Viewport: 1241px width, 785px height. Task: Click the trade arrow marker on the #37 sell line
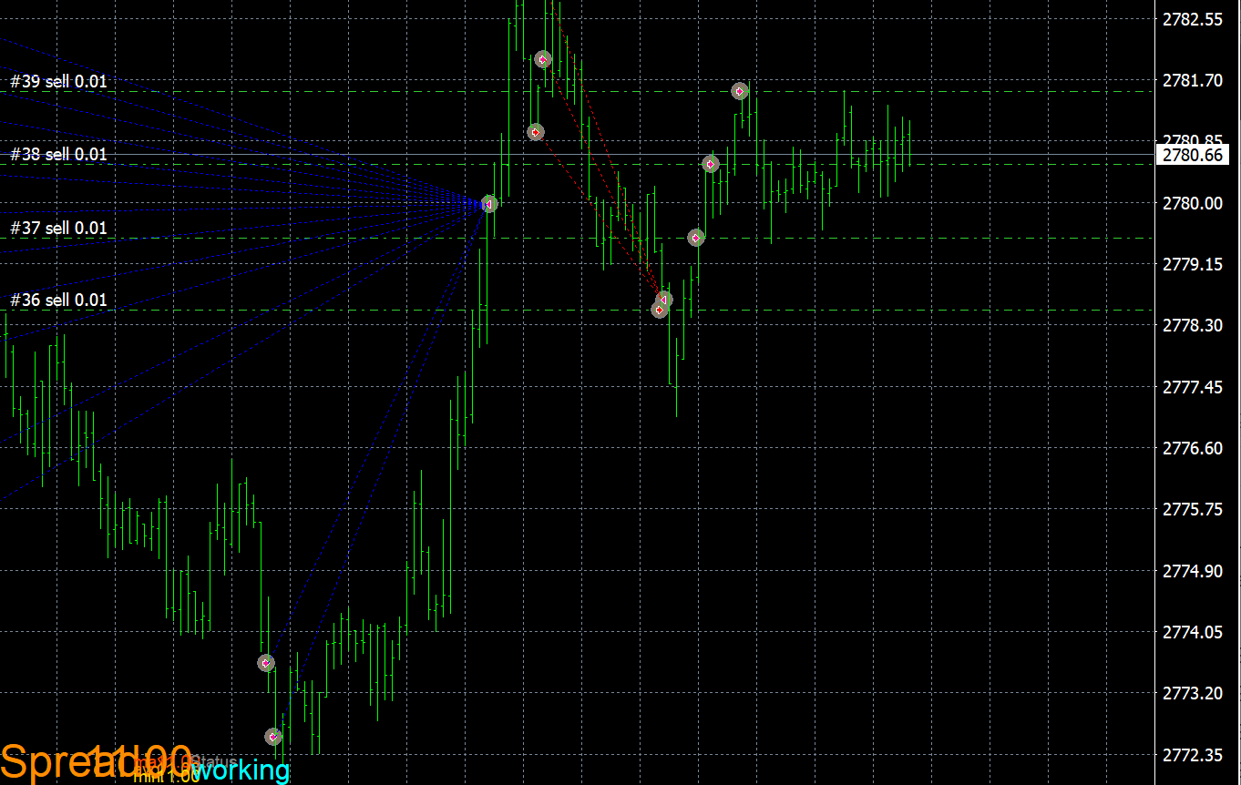pos(696,238)
